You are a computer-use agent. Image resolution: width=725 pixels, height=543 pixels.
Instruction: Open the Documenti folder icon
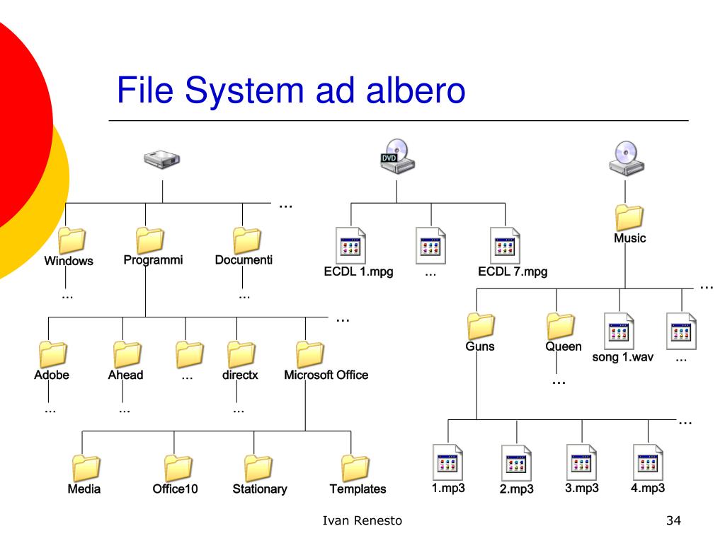(247, 240)
